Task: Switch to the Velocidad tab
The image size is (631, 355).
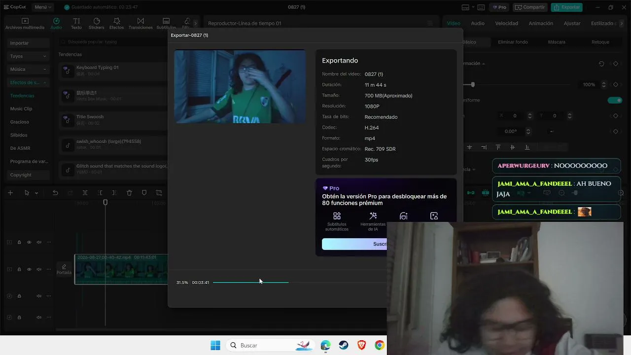Action: click(506, 23)
